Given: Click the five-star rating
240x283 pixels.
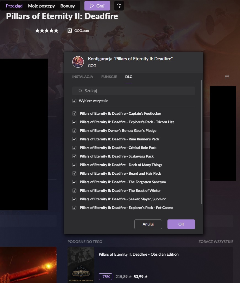Looking at the screenshot, I should [x=47, y=31].
